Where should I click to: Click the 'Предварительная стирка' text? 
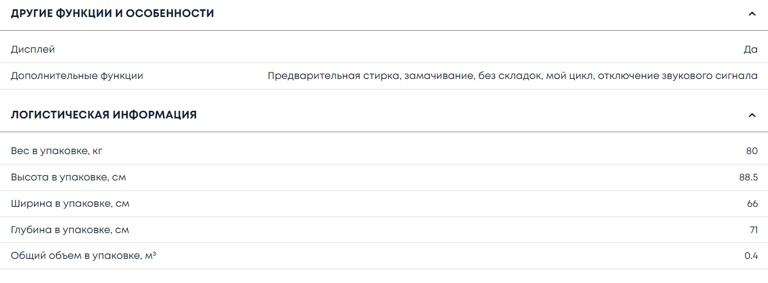tap(333, 76)
